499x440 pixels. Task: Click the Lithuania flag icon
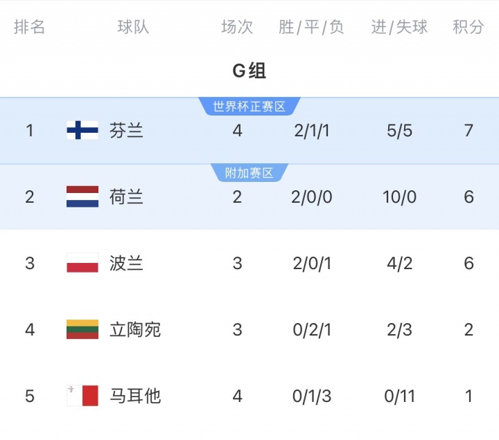82,329
